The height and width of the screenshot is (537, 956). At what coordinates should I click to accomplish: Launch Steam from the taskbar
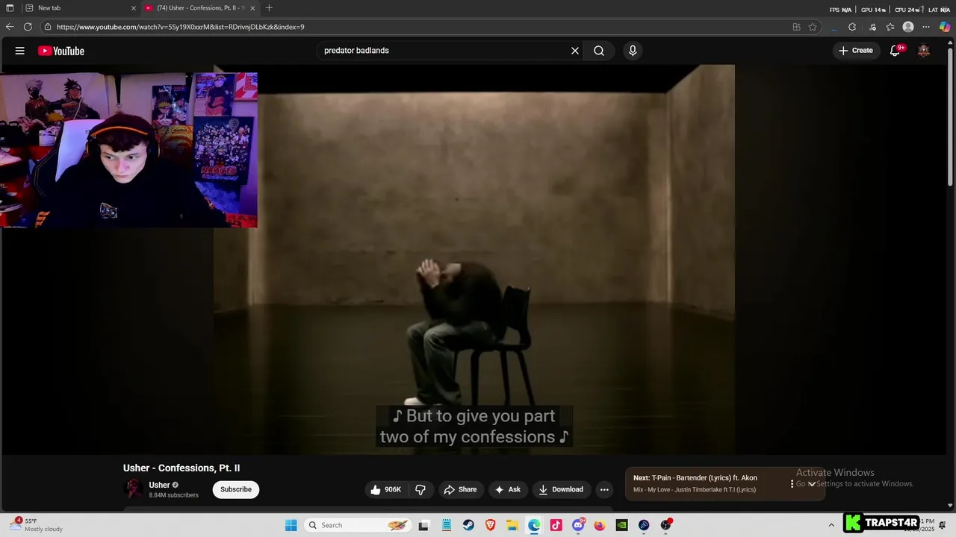coord(468,525)
